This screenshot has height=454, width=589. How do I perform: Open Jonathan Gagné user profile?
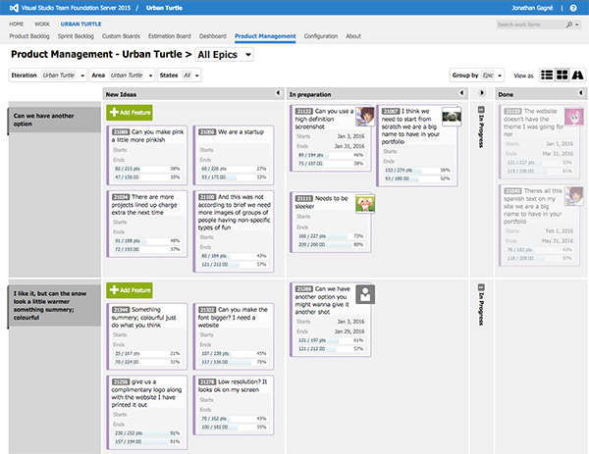click(532, 8)
